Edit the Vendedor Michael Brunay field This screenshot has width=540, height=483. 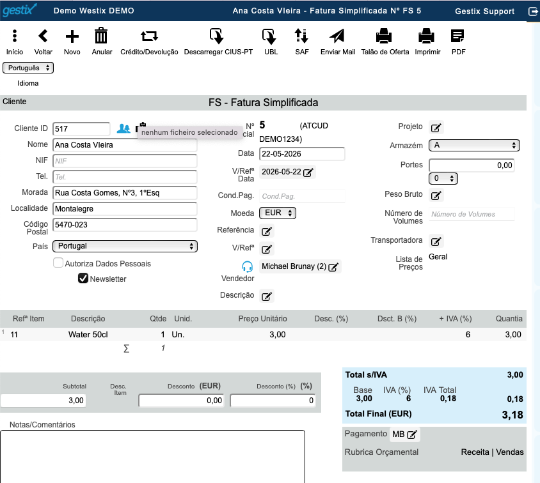click(300, 266)
